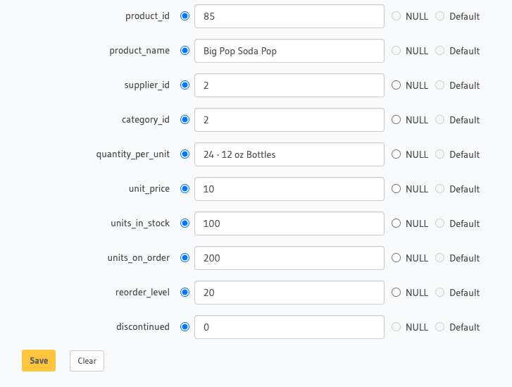This screenshot has width=512, height=387.
Task: Click the product_name text field
Action: tap(289, 51)
